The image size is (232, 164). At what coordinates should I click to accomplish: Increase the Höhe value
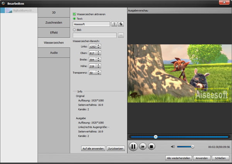(99, 65)
